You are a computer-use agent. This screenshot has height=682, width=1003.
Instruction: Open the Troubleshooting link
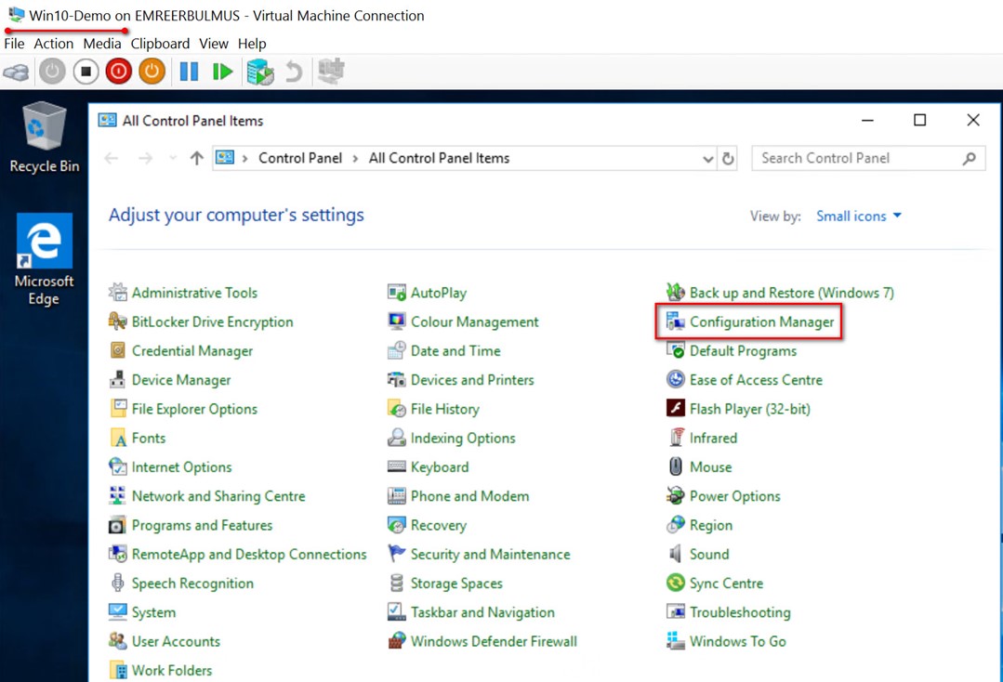click(x=740, y=612)
